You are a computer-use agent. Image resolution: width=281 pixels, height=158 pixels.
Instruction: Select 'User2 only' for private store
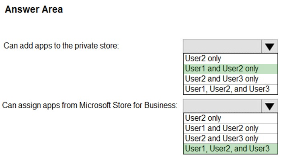pyautogui.click(x=230, y=59)
